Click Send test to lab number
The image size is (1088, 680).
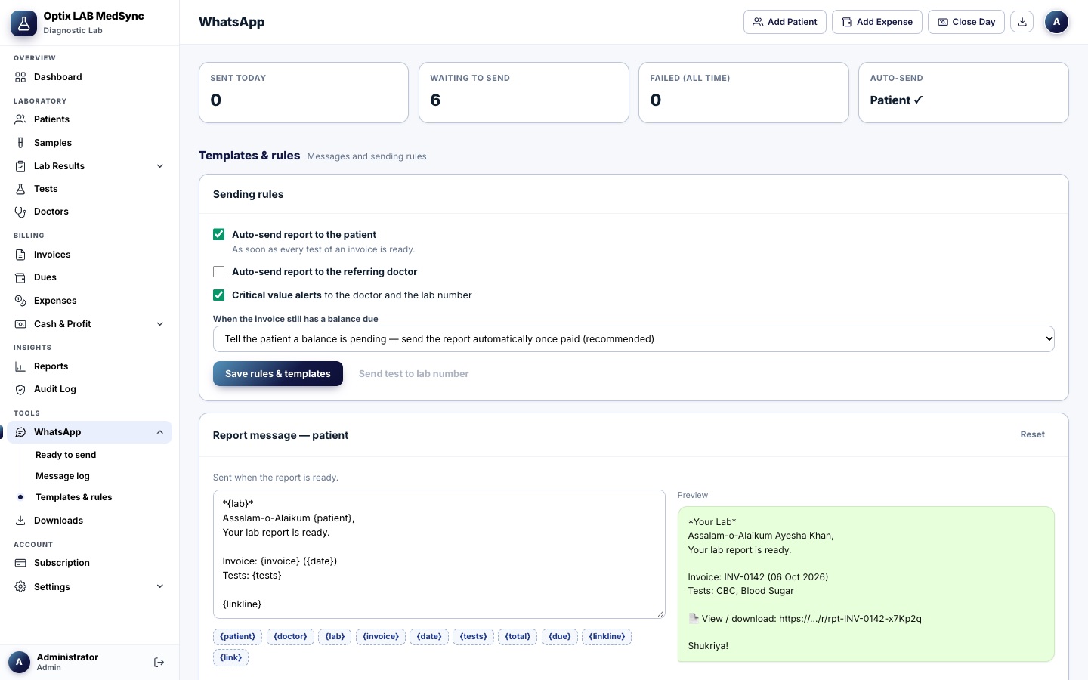click(413, 374)
